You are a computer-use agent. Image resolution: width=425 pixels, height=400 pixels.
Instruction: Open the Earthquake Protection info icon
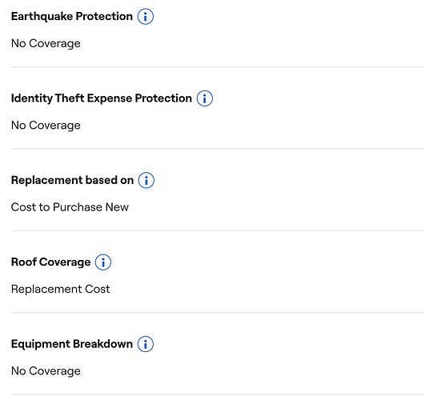[146, 17]
